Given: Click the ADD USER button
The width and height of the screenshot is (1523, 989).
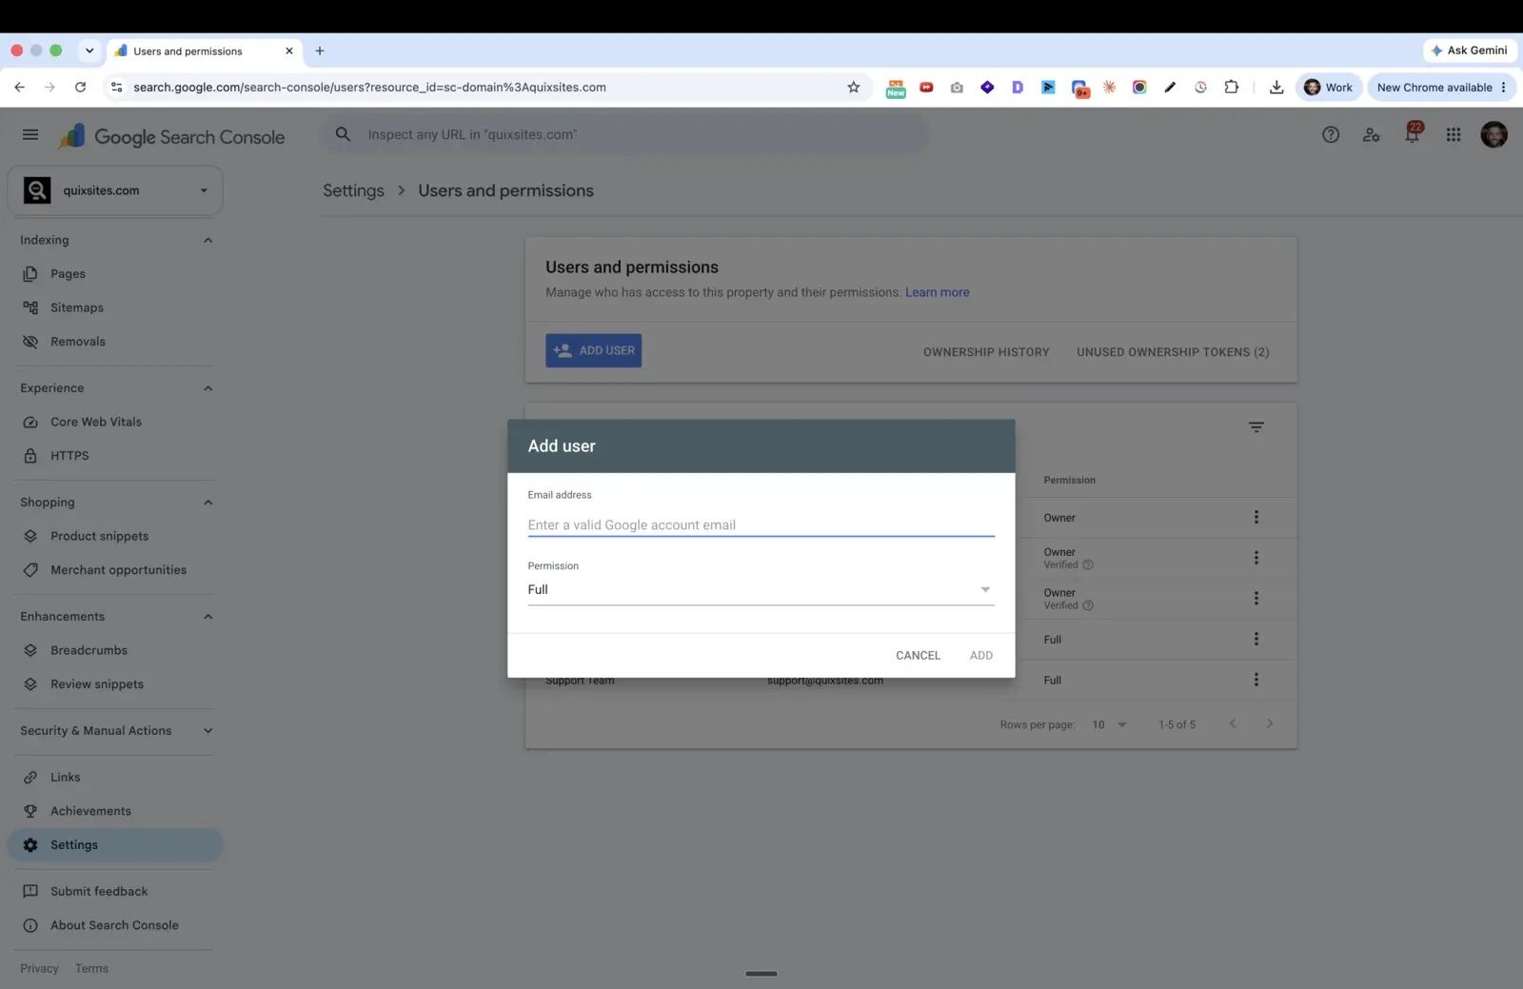Looking at the screenshot, I should pyautogui.click(x=593, y=350).
